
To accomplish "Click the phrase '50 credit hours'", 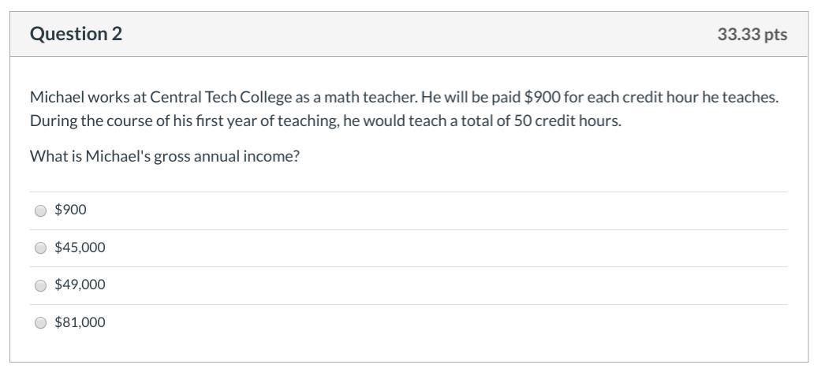I will (x=567, y=121).
